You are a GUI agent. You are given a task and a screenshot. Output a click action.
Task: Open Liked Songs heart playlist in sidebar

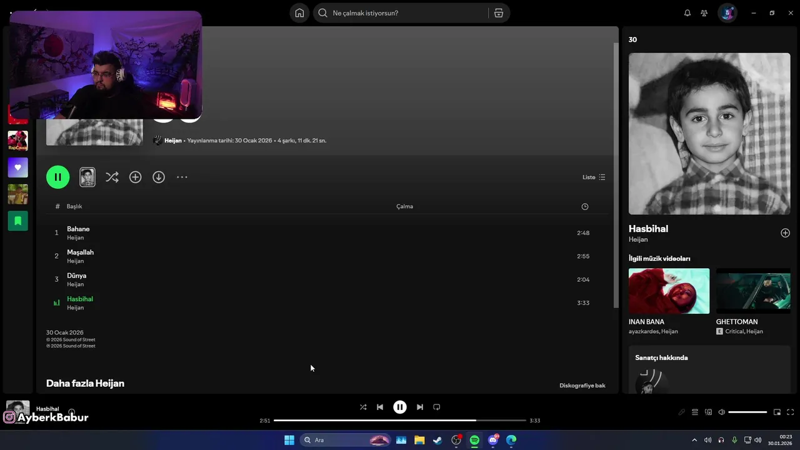17,167
